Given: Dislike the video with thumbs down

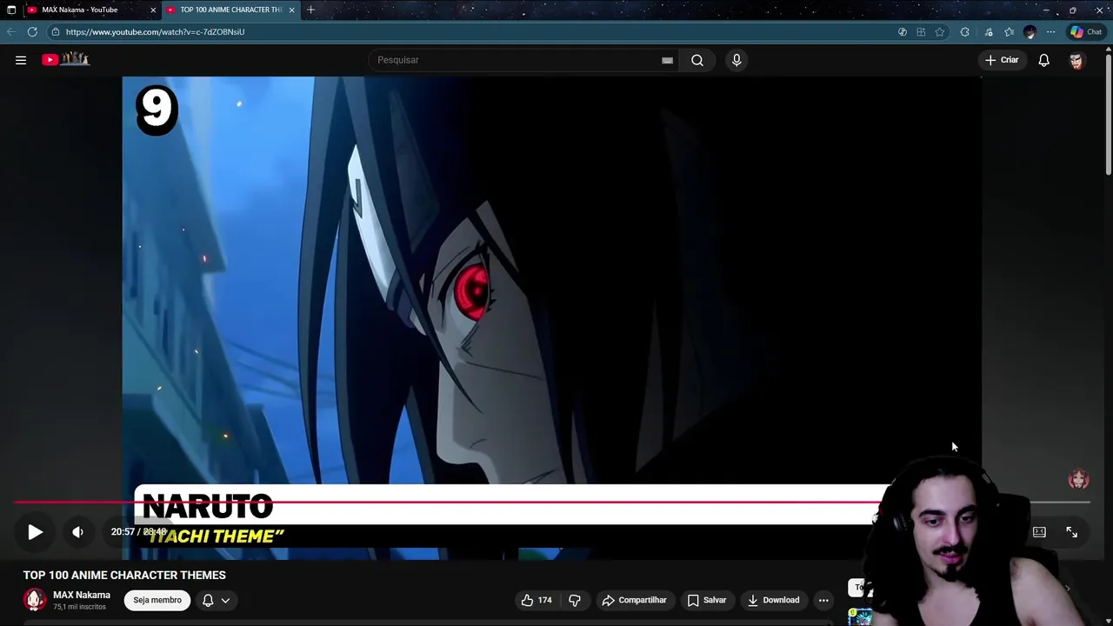Looking at the screenshot, I should pyautogui.click(x=575, y=600).
